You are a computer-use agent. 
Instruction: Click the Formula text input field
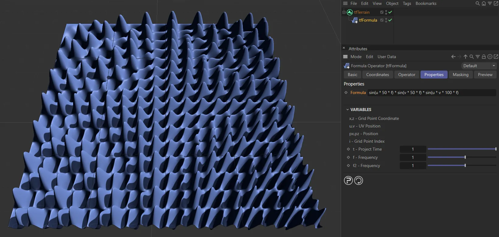tap(431, 92)
